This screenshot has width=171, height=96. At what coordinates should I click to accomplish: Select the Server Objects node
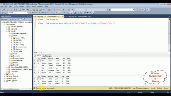pos(13,76)
